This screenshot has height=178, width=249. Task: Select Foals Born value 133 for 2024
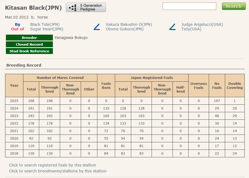[x=106, y=108]
